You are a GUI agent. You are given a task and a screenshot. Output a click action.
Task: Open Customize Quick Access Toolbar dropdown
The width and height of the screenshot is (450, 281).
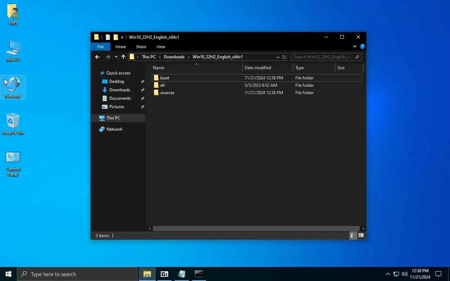(122, 37)
